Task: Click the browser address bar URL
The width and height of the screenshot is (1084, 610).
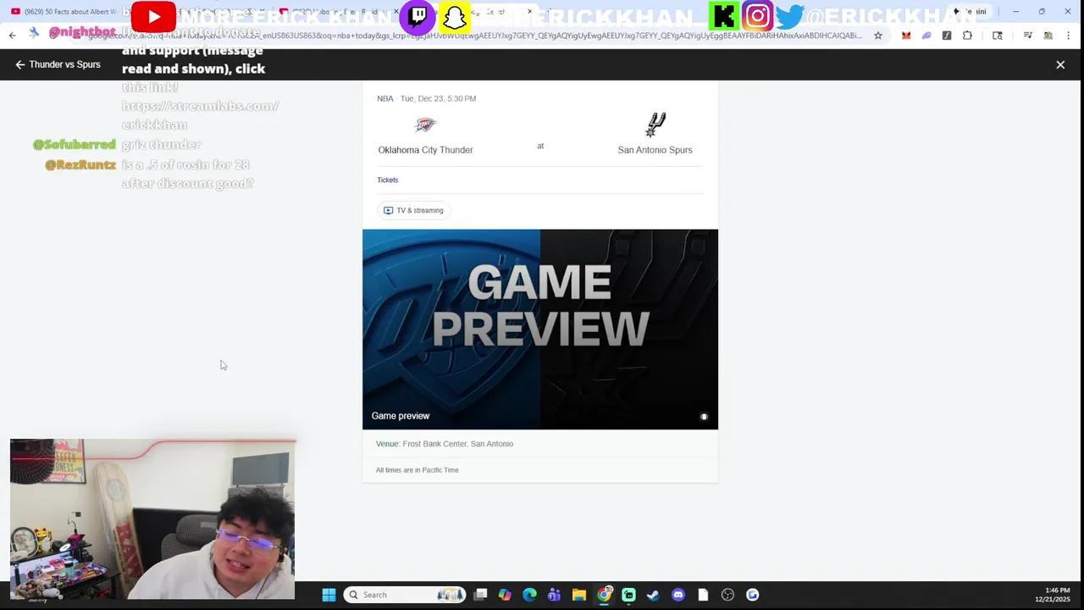Action: click(x=474, y=36)
